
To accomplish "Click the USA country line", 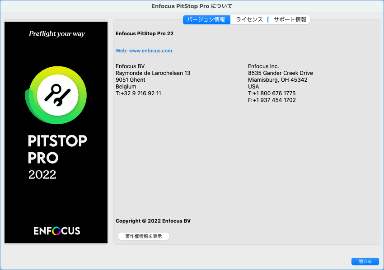I will point(253,87).
